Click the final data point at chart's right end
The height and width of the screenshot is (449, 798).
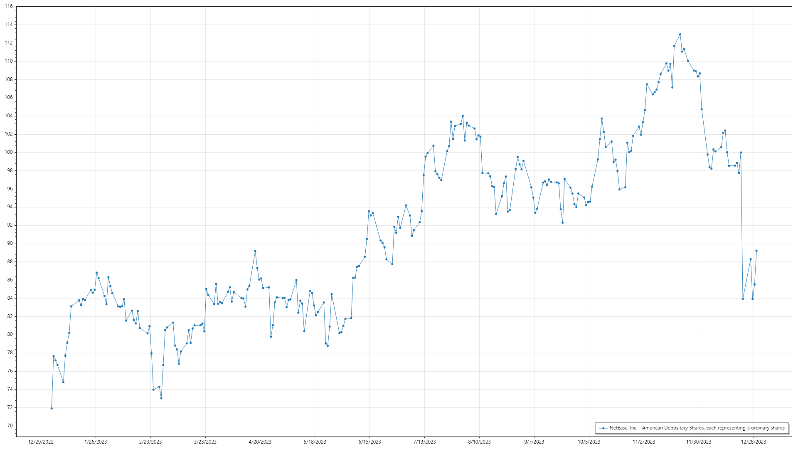coord(756,251)
